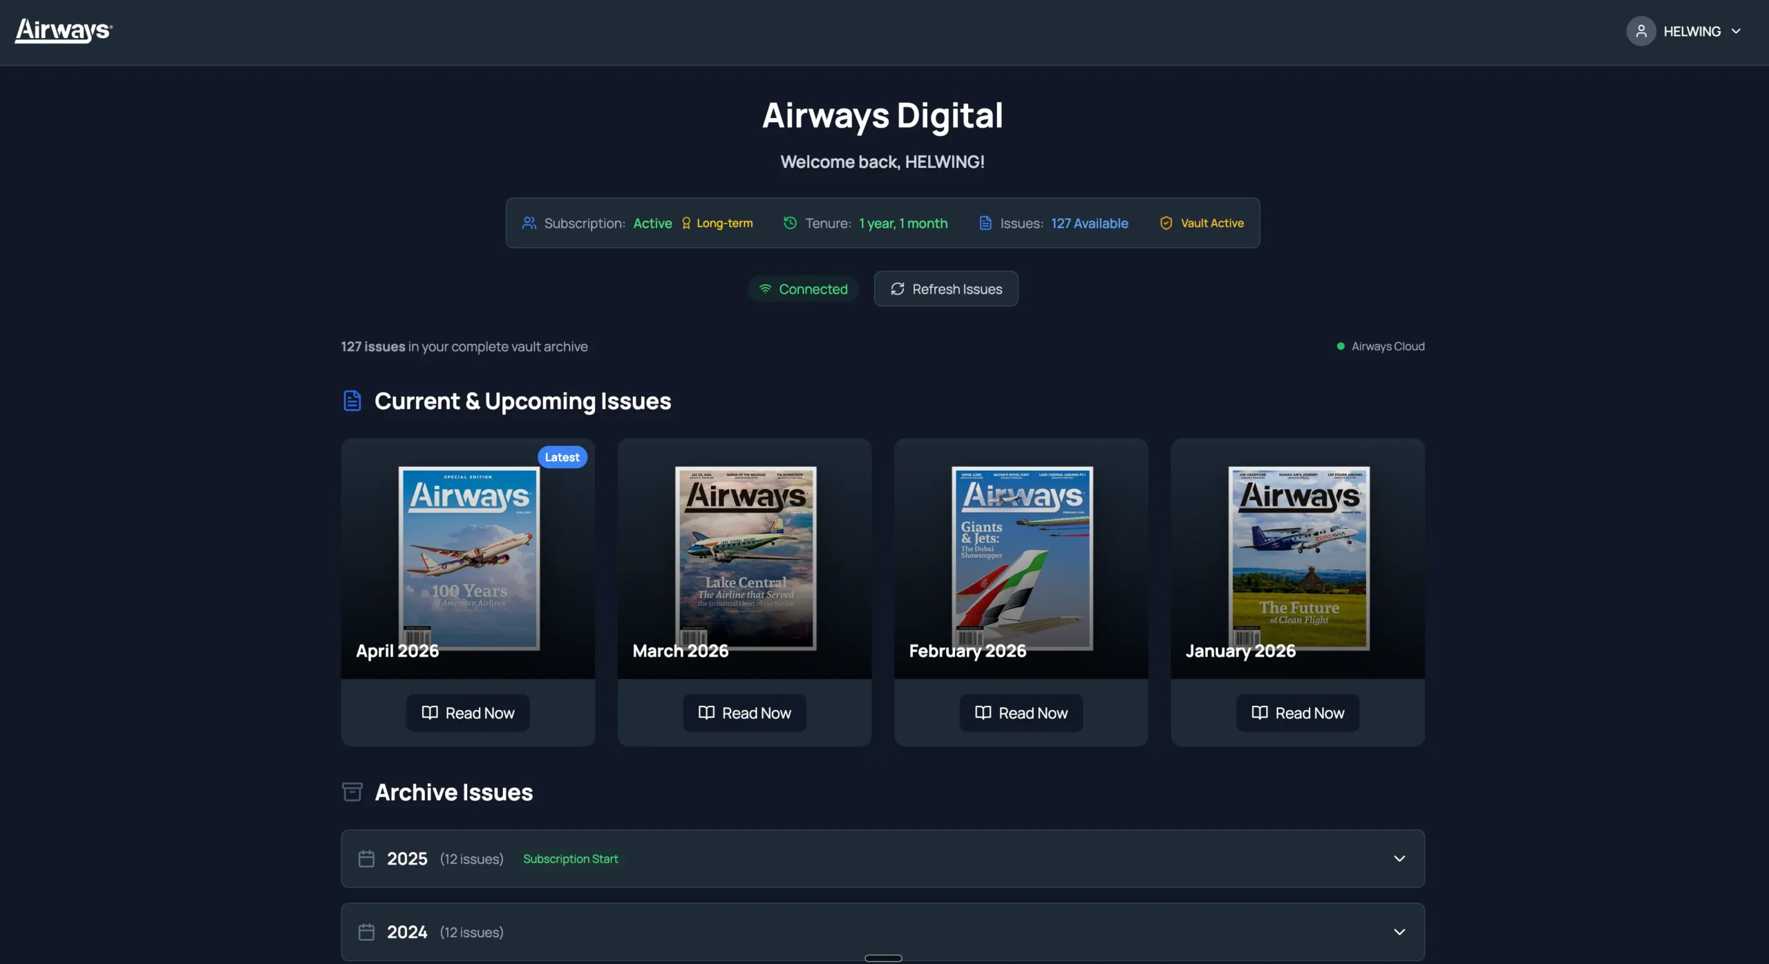Image resolution: width=1769 pixels, height=964 pixels.
Task: Click the Airways Digital heading
Action: 882,115
